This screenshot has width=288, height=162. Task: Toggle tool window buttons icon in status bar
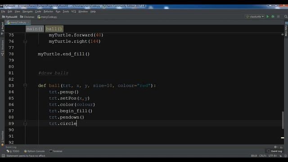point(3,156)
